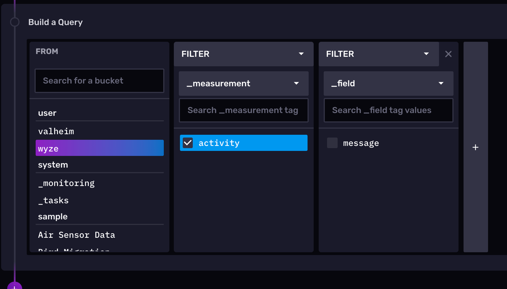
Task: Click the Search for a bucket field
Action: 99,81
